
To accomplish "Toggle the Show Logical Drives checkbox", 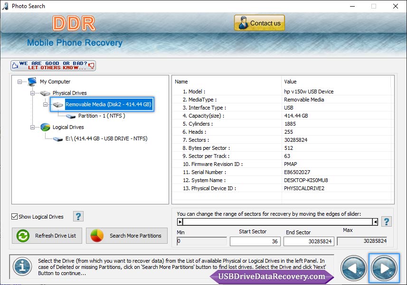I will (15, 217).
